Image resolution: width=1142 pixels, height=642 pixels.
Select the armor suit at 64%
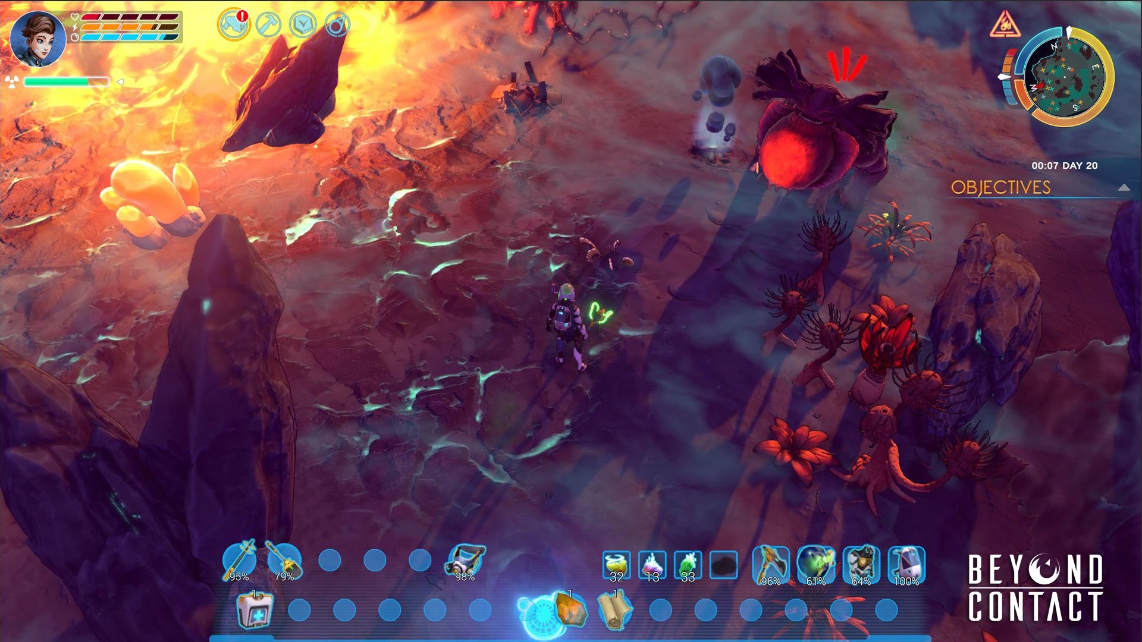click(861, 565)
